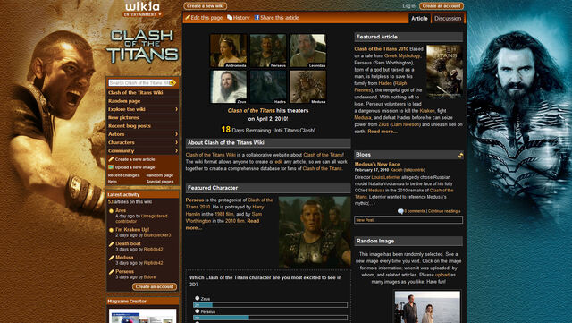The height and width of the screenshot is (323, 572).
Task: Click the pencil icon next to Death boat
Action: [x=111, y=244]
